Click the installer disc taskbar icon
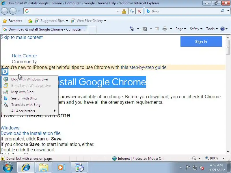231x173 pixels. pyautogui.click(x=79, y=168)
